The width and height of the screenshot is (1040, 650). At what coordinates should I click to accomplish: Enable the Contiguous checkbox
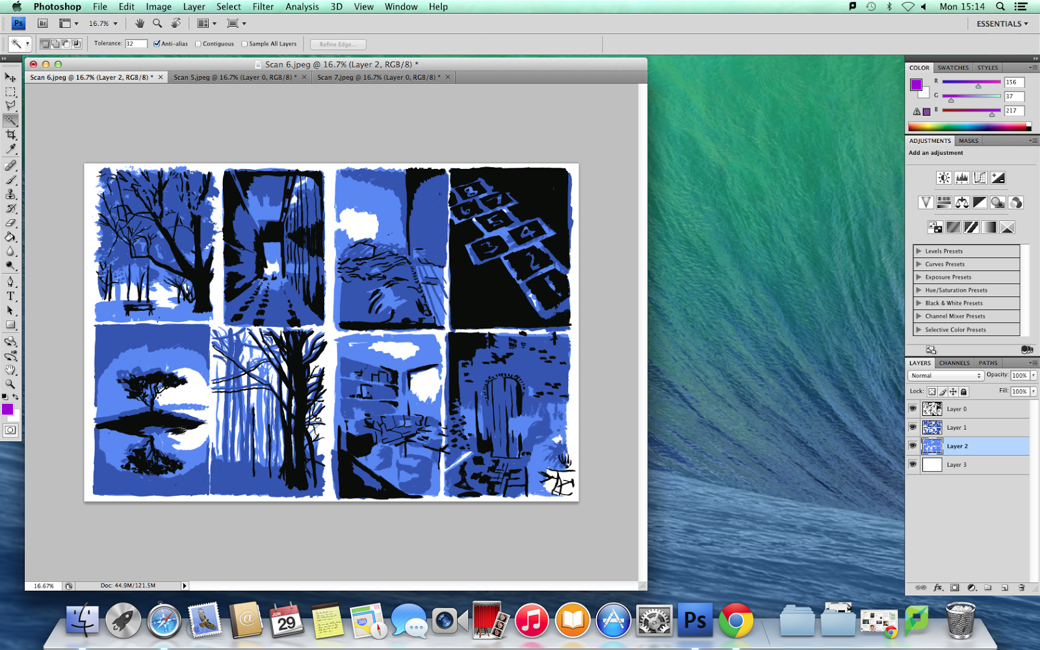click(x=198, y=44)
